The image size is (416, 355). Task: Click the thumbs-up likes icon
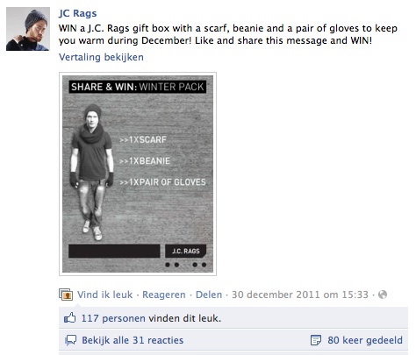[69, 317]
